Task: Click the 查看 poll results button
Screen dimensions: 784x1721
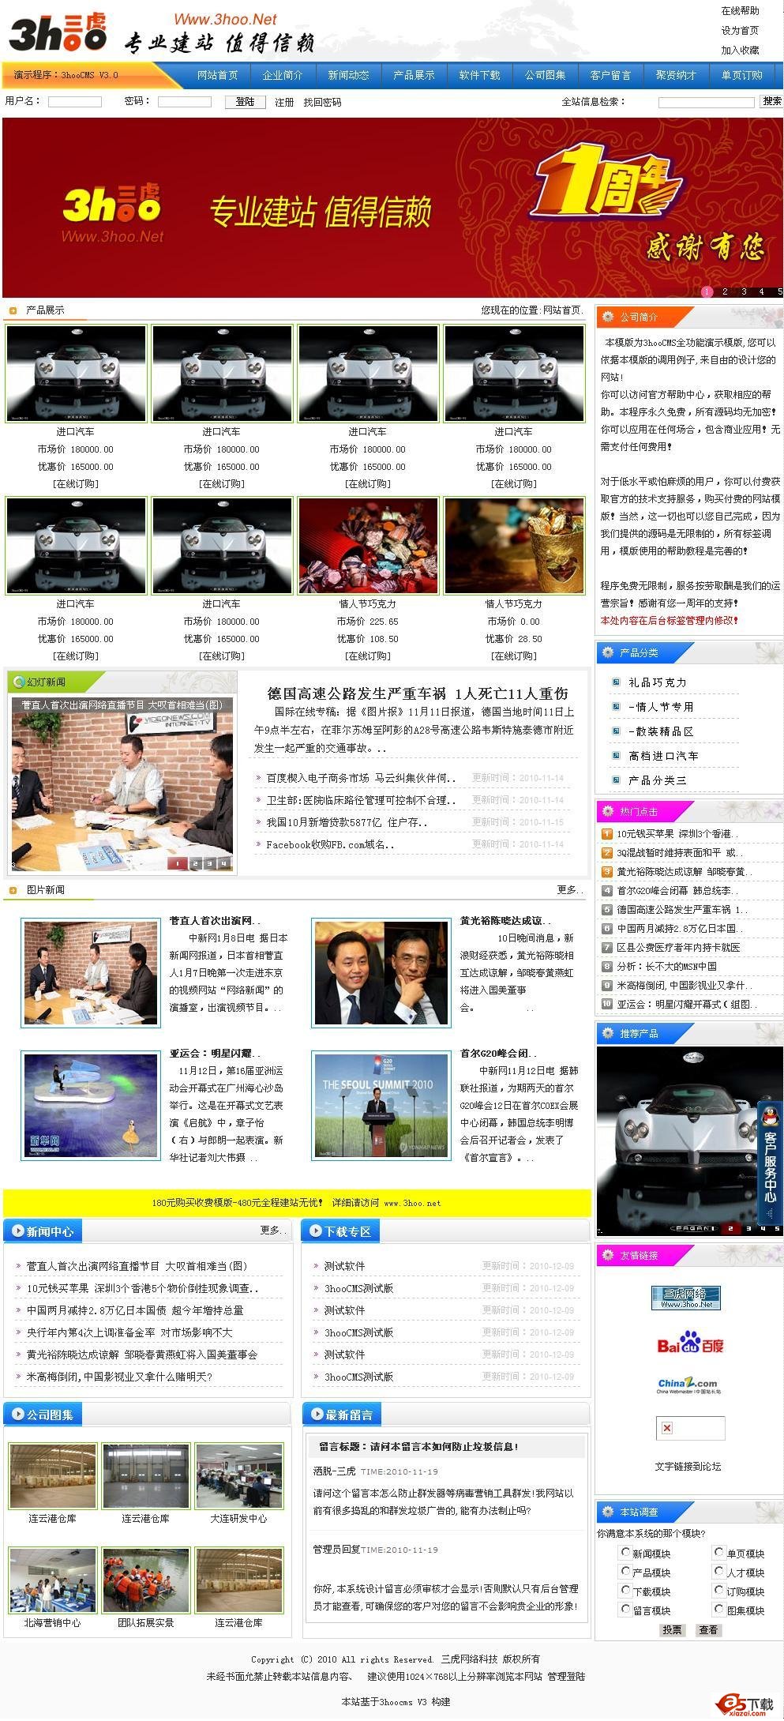Action: tap(708, 1629)
